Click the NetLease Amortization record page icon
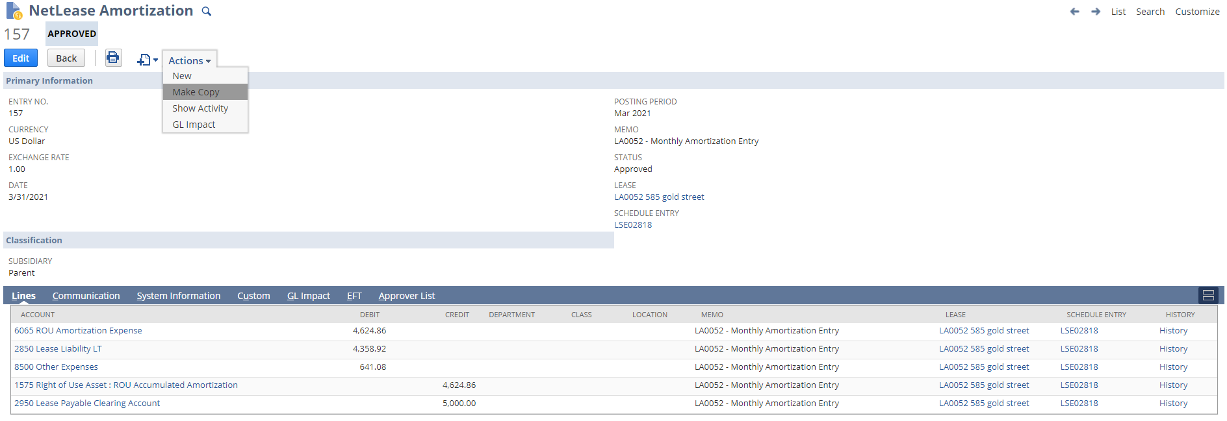 [14, 11]
